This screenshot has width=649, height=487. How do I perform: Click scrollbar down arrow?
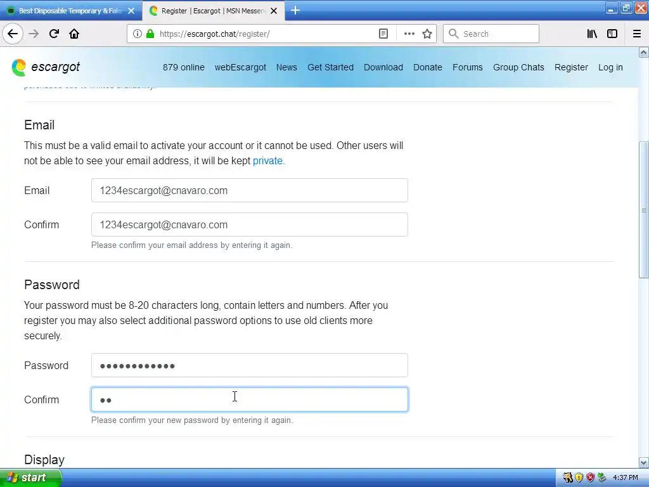coord(643,462)
